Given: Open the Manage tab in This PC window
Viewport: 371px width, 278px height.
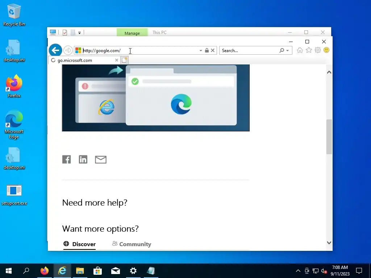Looking at the screenshot, I should click(x=132, y=33).
